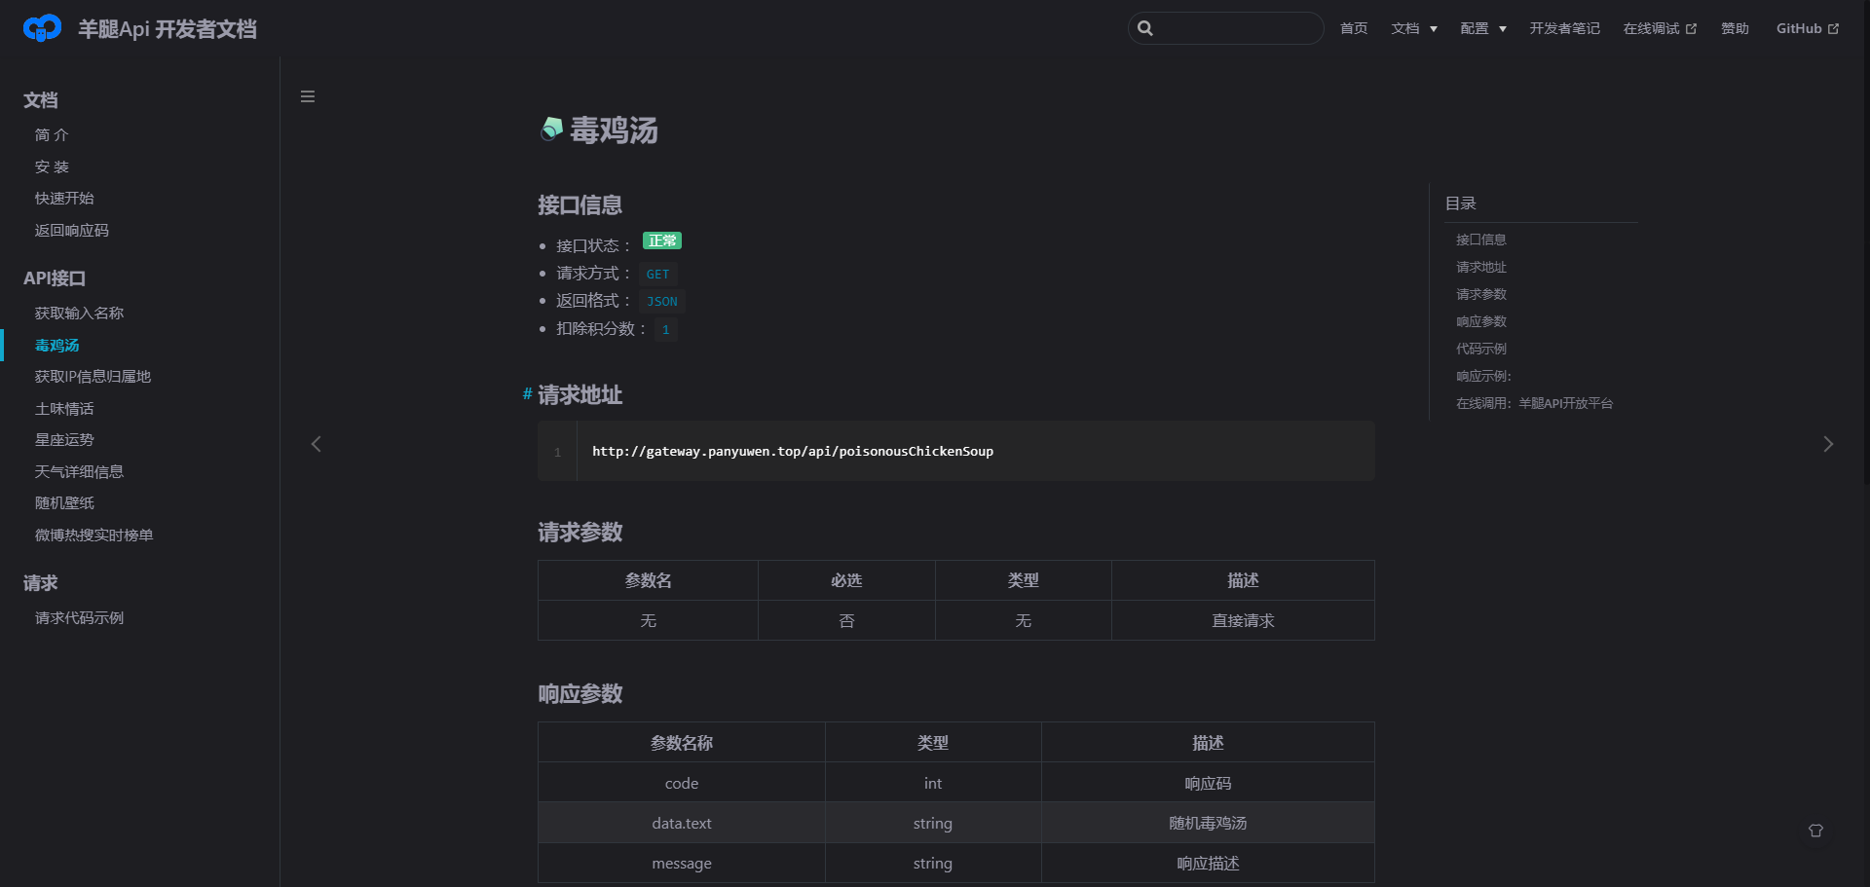This screenshot has height=887, width=1870.
Task: Jump to 代码示例 in table of contents
Action: click(x=1480, y=349)
